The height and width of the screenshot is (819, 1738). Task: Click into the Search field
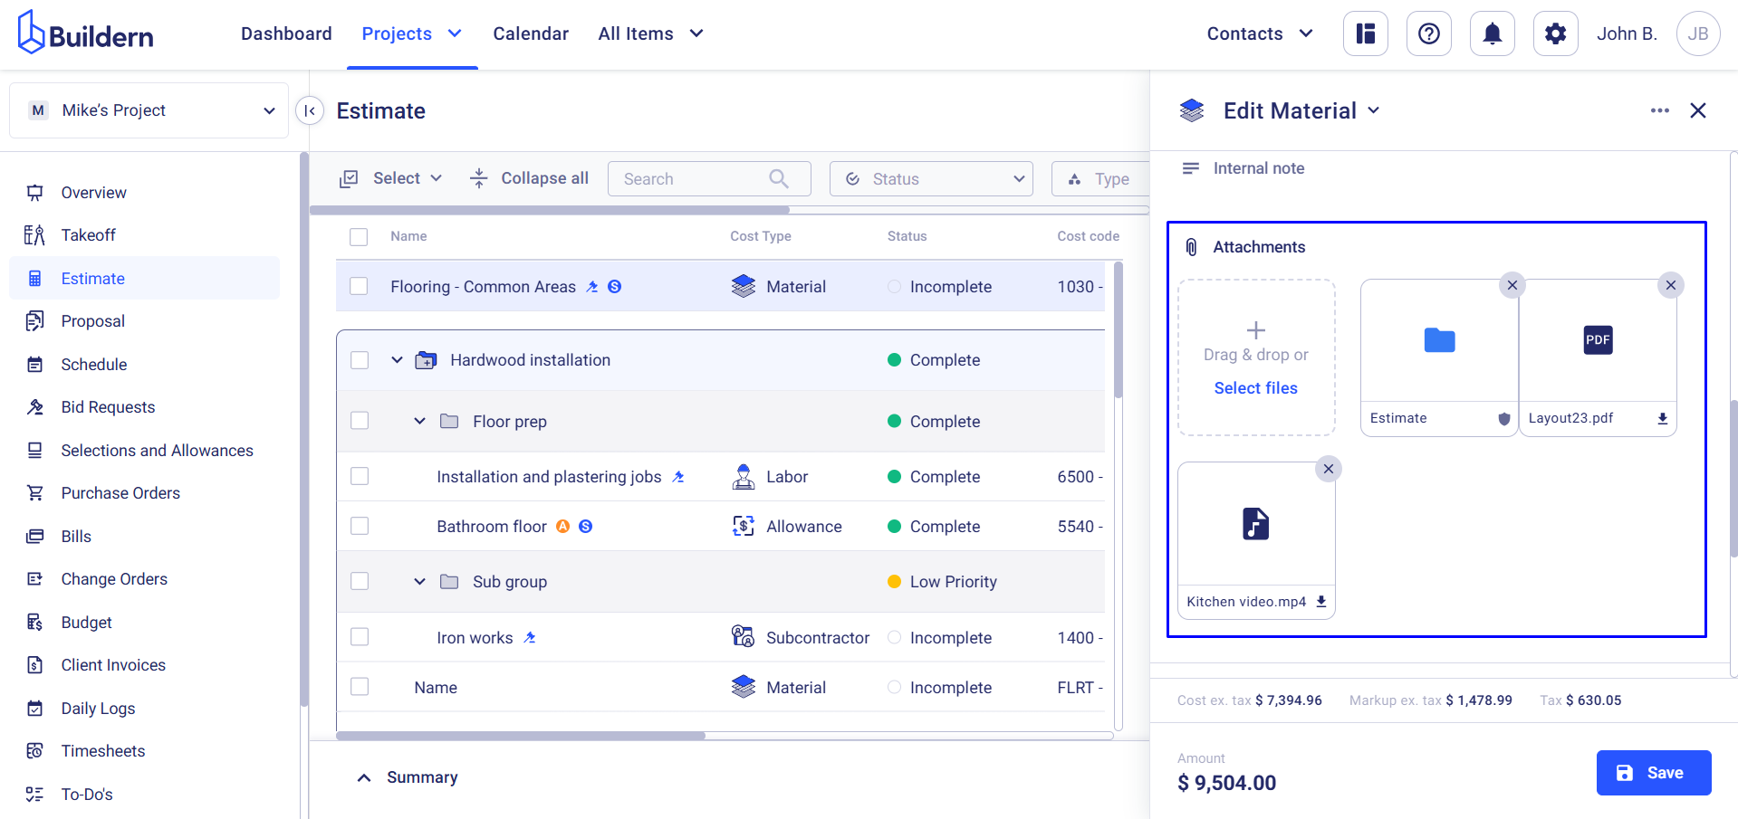tap(709, 179)
